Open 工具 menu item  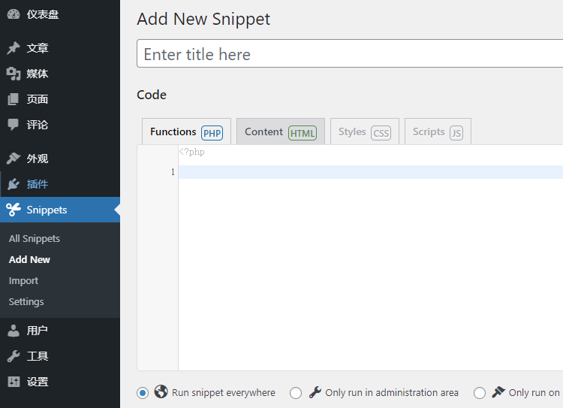60,356
